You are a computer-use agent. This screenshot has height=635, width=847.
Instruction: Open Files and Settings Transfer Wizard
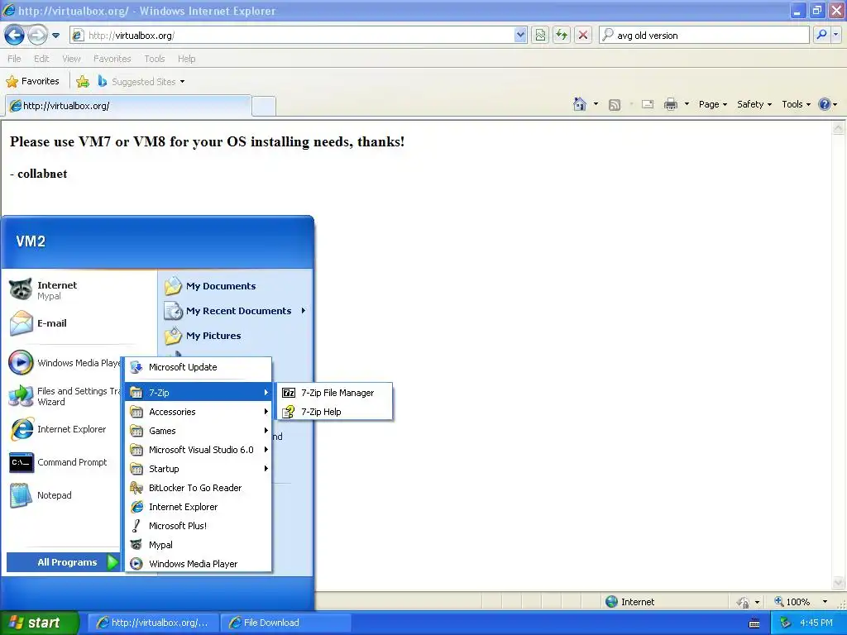point(64,396)
